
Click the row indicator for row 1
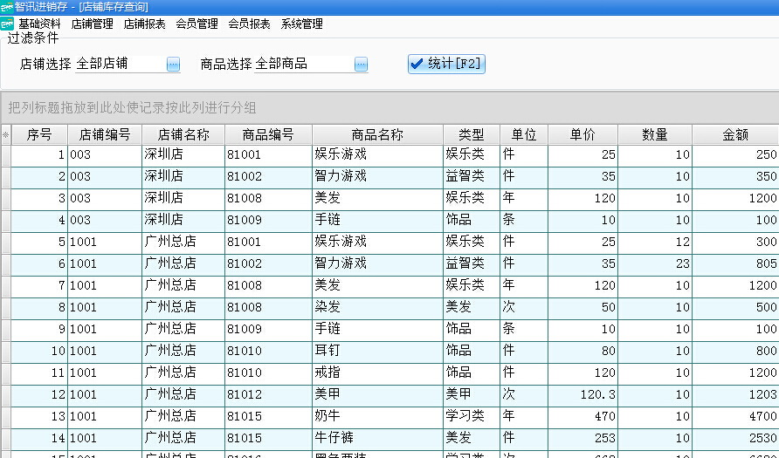6,154
